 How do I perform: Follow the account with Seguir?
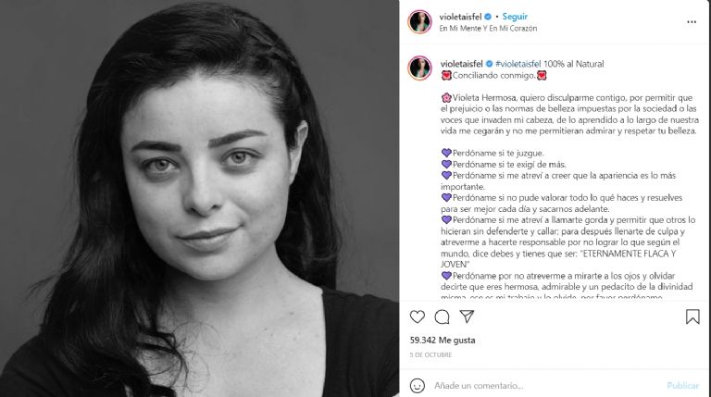pyautogui.click(x=515, y=17)
